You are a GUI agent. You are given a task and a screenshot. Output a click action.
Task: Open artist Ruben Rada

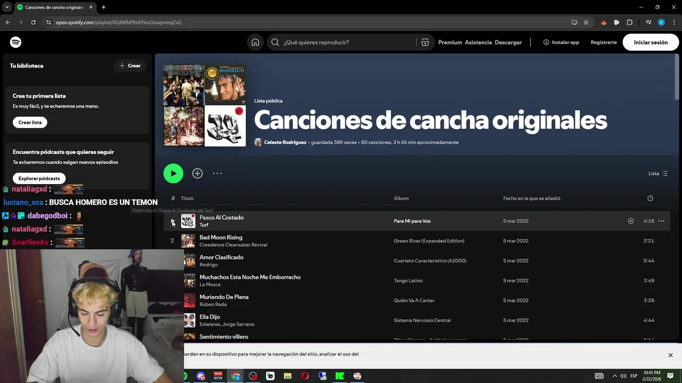[x=213, y=304]
